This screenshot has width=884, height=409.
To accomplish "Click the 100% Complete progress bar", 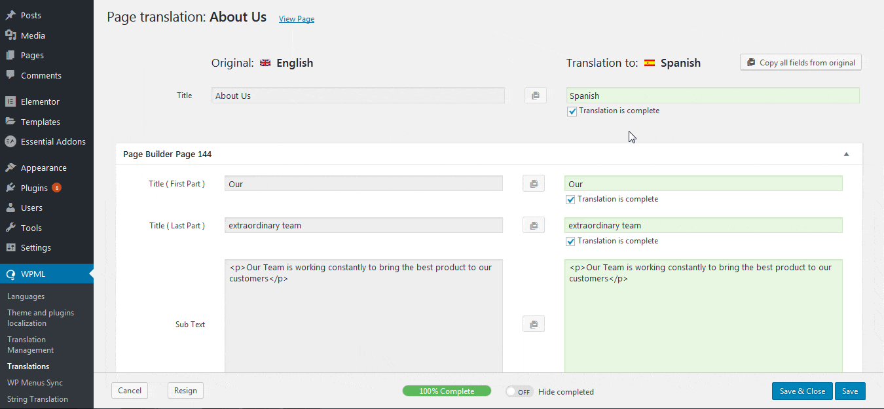I will coord(447,391).
